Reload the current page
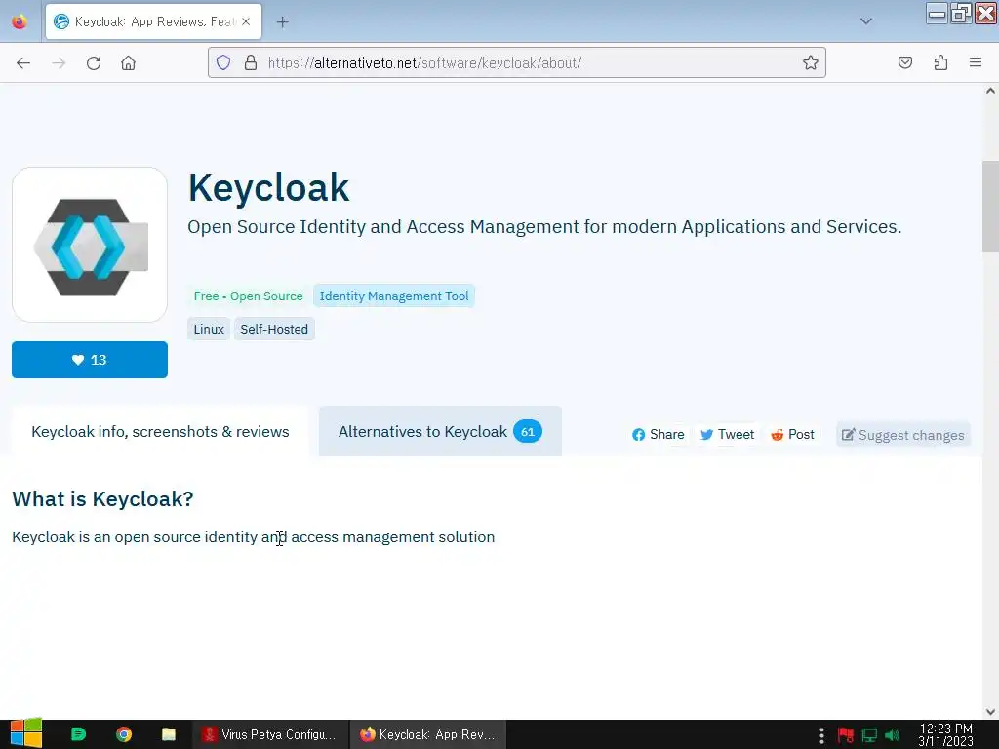This screenshot has width=999, height=749. (x=94, y=63)
